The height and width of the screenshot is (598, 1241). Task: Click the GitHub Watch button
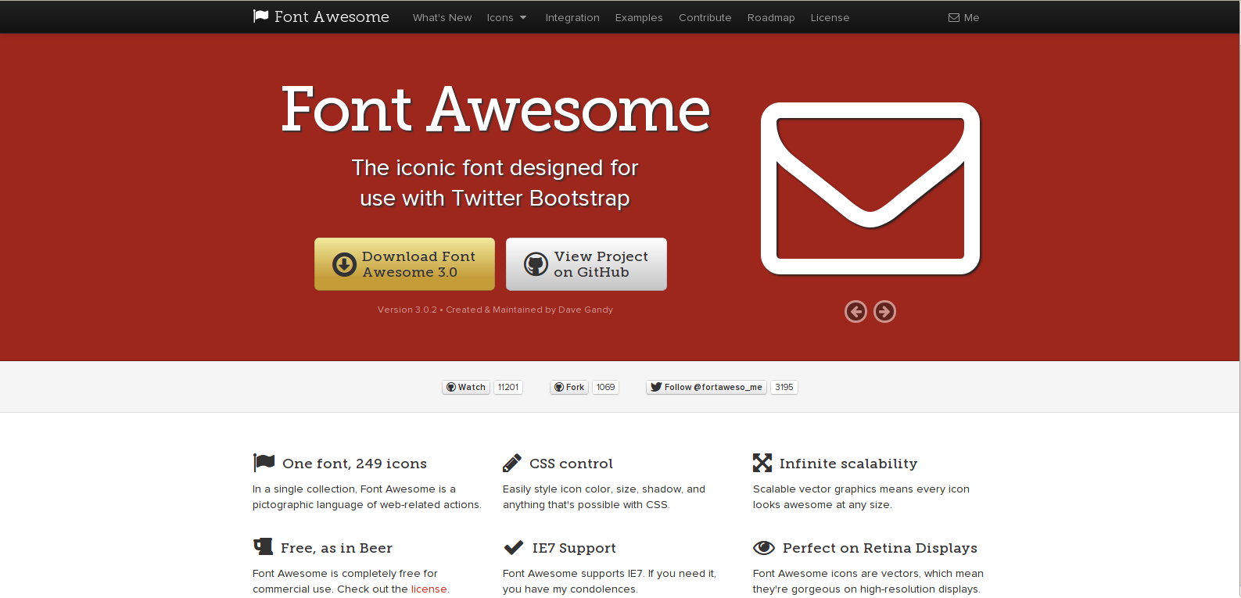click(466, 387)
